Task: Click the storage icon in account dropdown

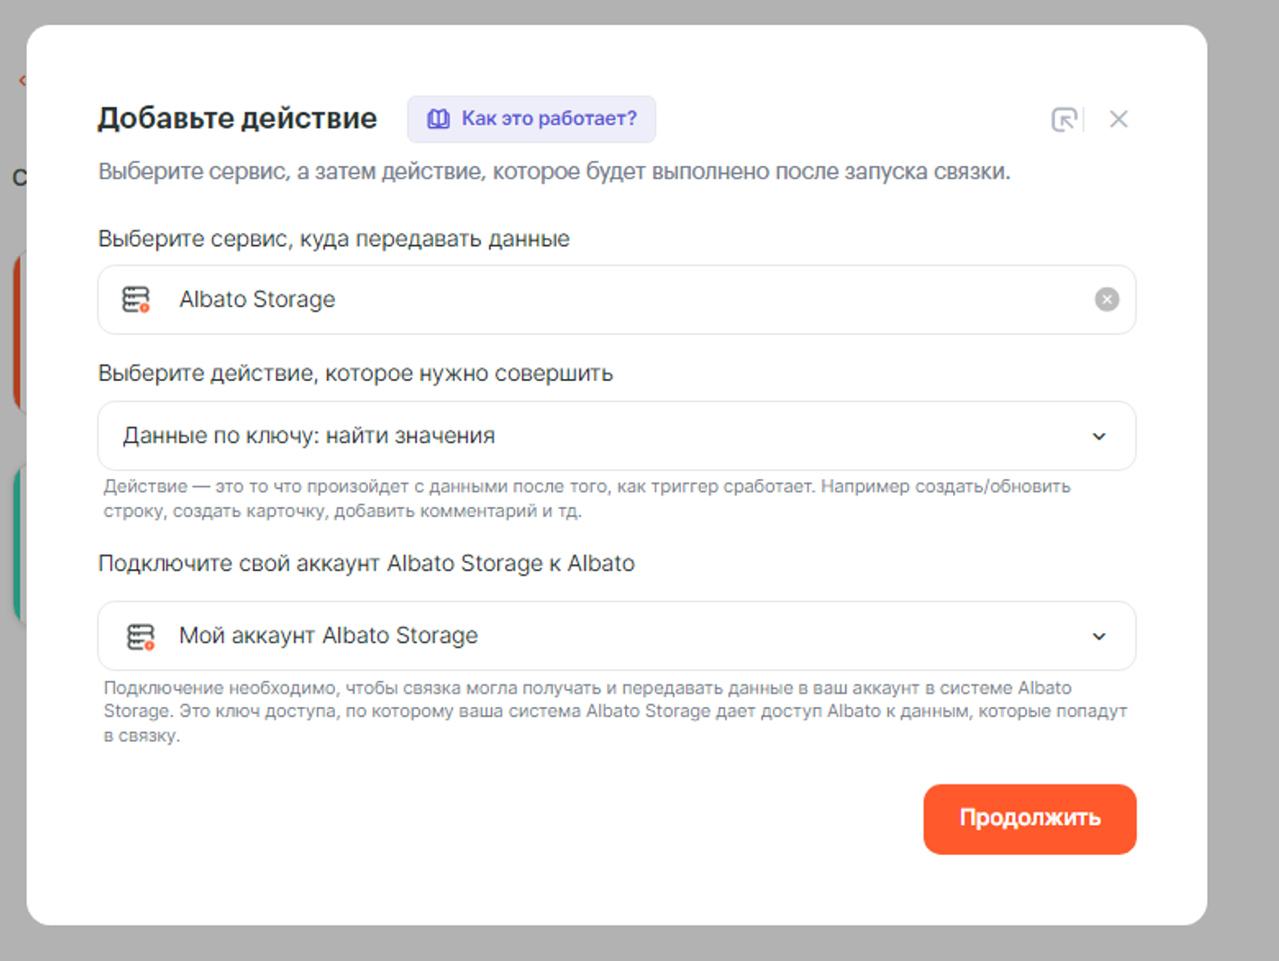Action: [141, 636]
